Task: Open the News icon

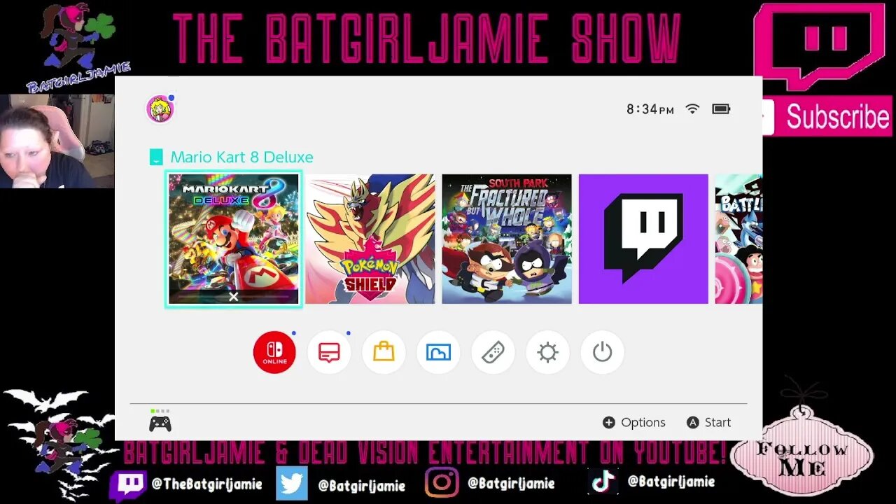Action: pyautogui.click(x=329, y=352)
